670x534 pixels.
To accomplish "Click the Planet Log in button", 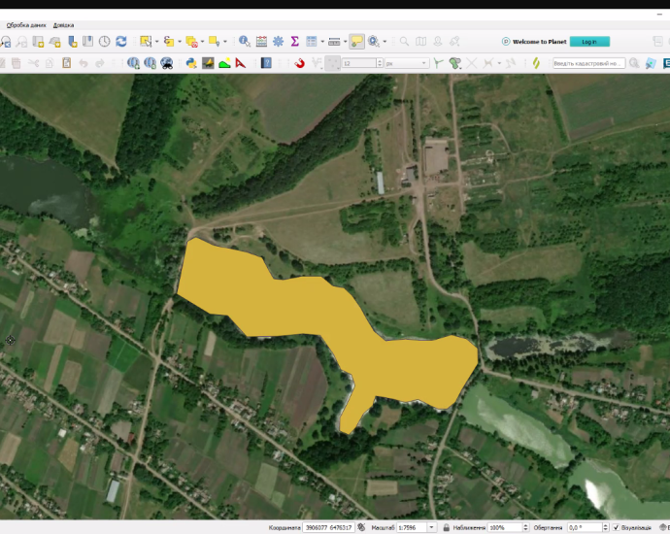I will [589, 42].
